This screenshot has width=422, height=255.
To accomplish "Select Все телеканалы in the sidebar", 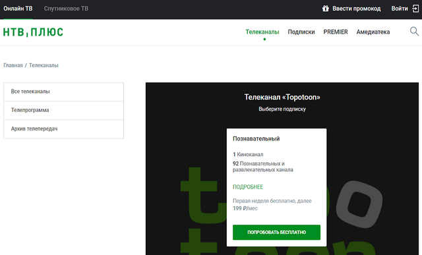I will [63, 92].
